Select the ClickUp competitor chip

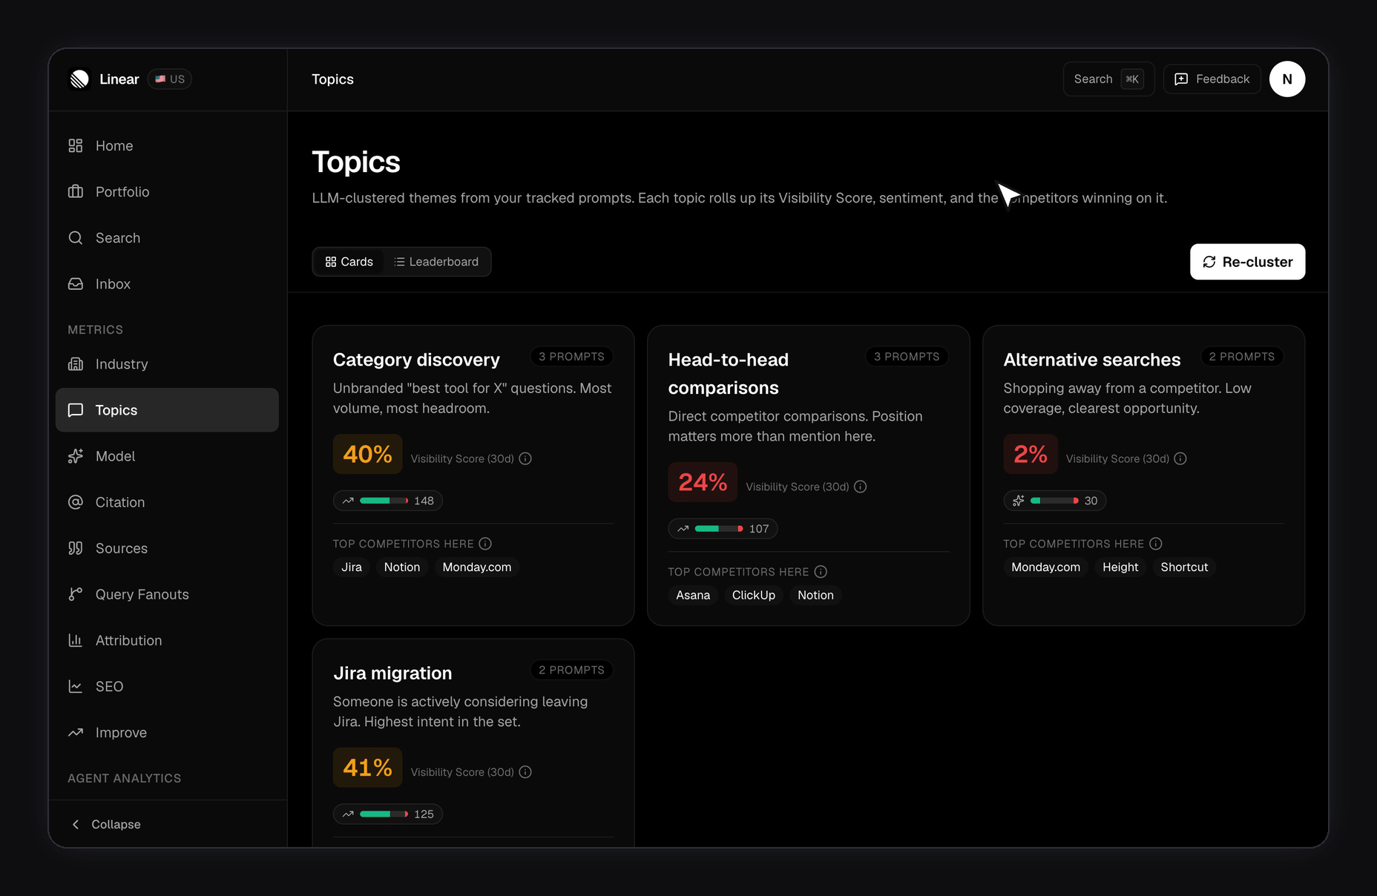click(x=754, y=595)
